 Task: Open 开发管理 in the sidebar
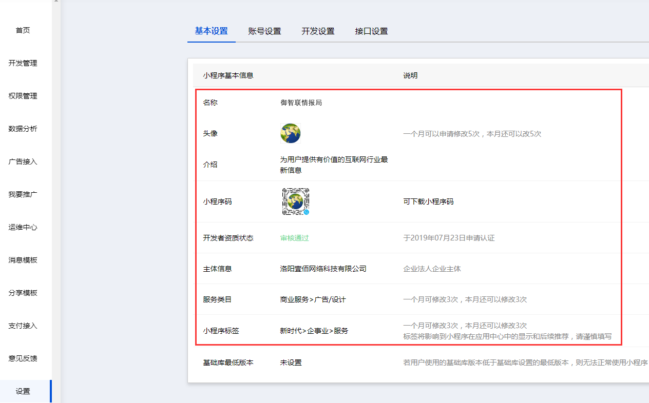pyautogui.click(x=23, y=63)
